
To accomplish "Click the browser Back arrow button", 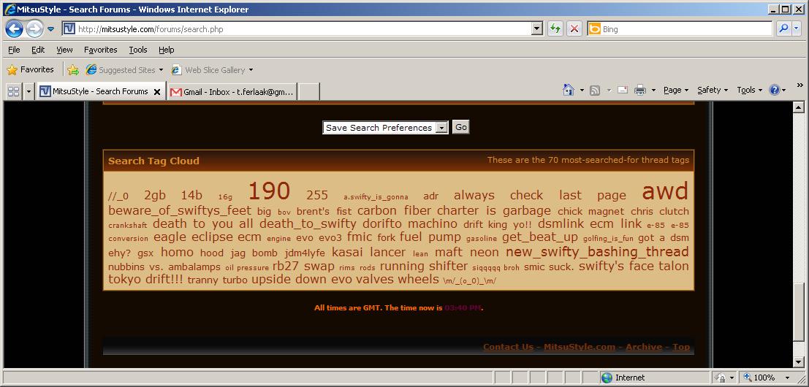I will 14,29.
